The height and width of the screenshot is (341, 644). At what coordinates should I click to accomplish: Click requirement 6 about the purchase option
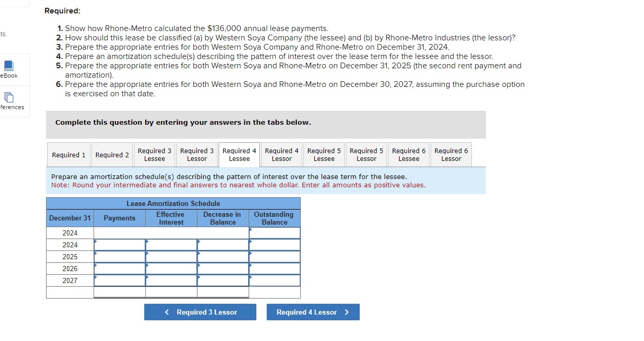pos(290,89)
